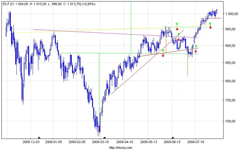This screenshot has height=150, width=240.
Task: Select the (+0,95%) change value in header
Action: [x=88, y=4]
